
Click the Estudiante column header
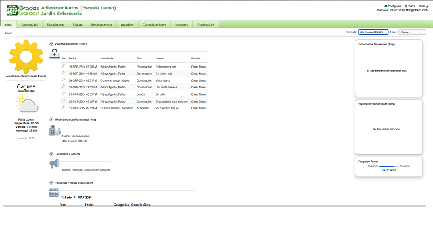107,59
